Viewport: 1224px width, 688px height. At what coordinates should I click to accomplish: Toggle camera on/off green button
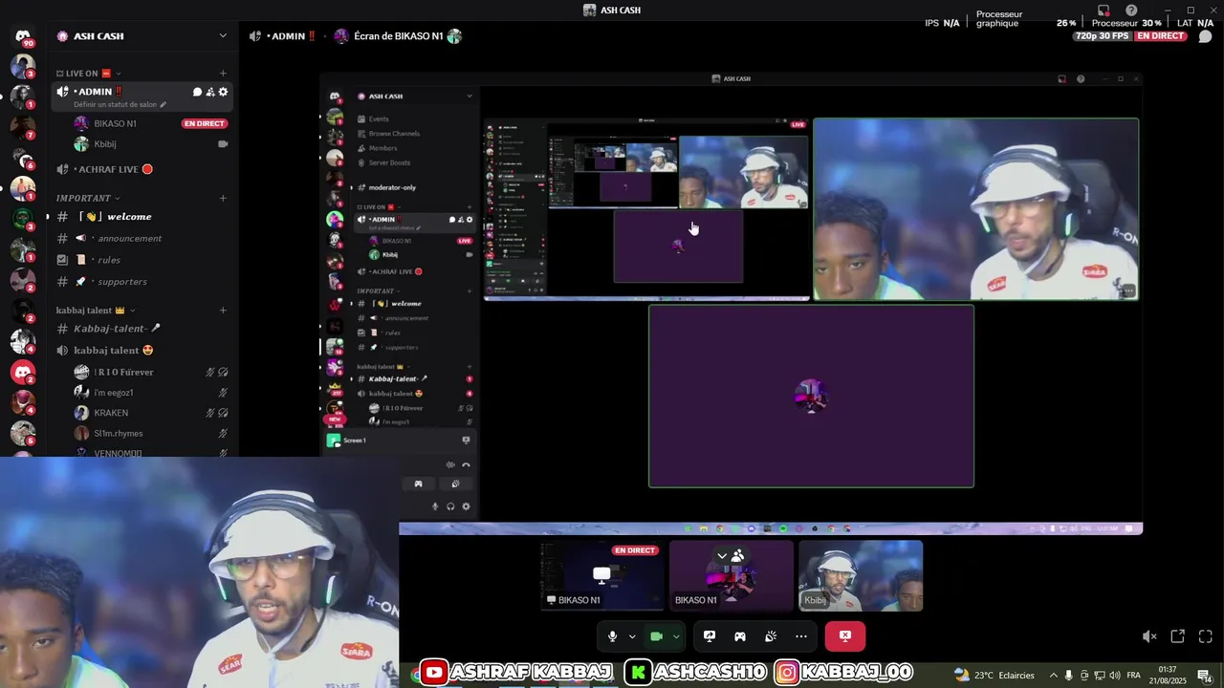tap(656, 636)
